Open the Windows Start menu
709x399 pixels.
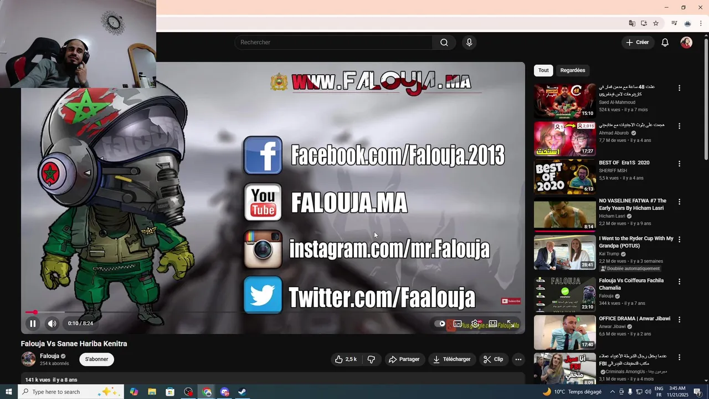tap(9, 392)
